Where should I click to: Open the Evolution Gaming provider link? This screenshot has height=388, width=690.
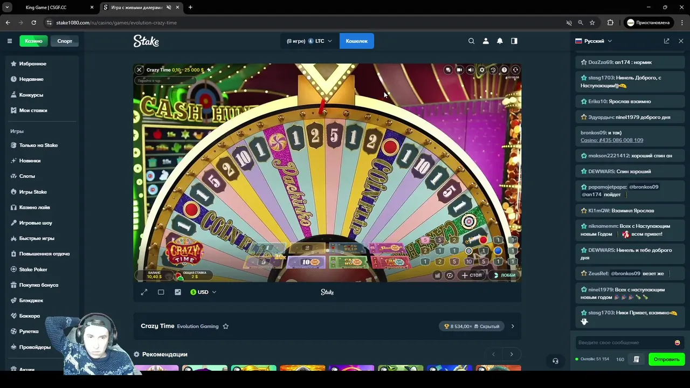coord(198,326)
